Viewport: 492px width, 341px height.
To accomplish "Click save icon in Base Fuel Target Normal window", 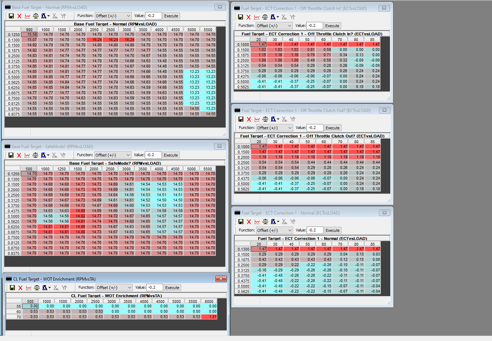I will pos(11,16).
